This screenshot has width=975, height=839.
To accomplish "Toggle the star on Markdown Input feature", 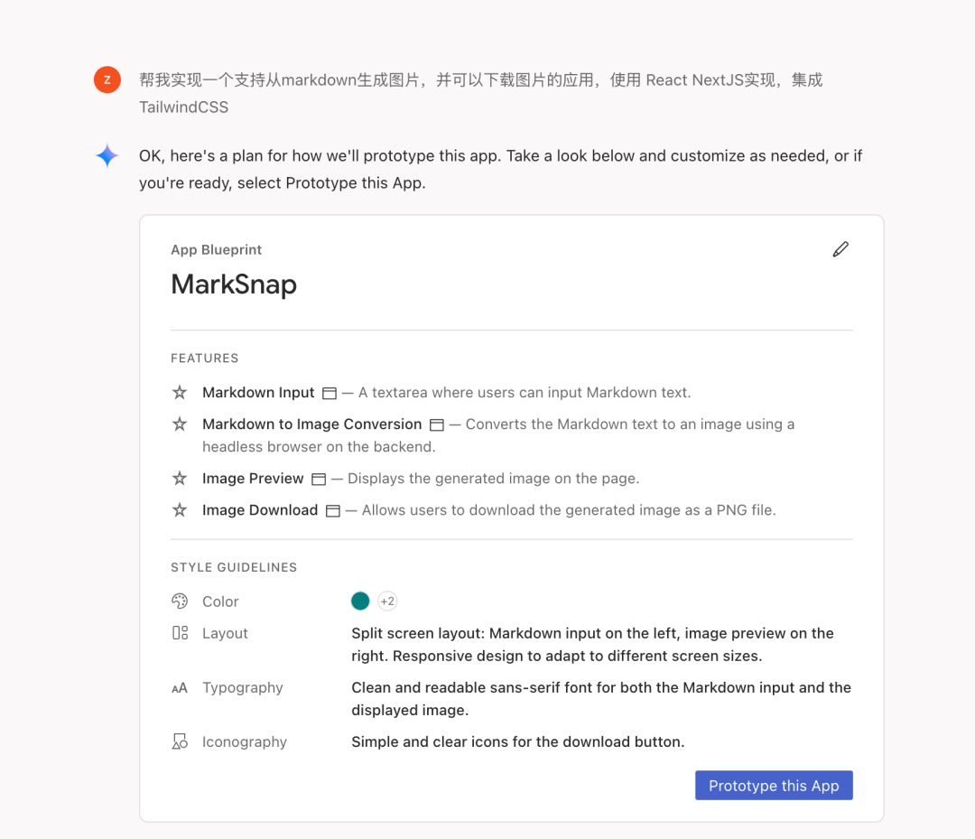I will click(179, 392).
